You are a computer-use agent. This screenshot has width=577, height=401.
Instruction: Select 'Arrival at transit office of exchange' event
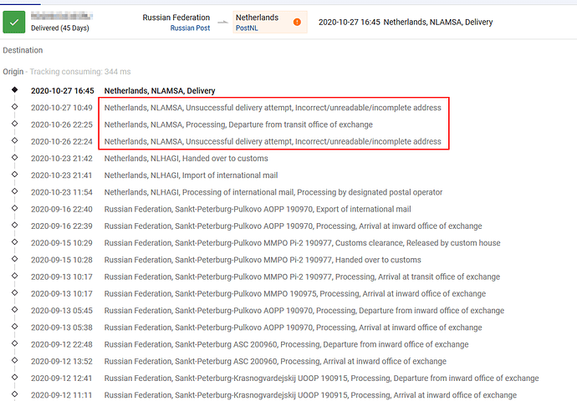(302, 277)
